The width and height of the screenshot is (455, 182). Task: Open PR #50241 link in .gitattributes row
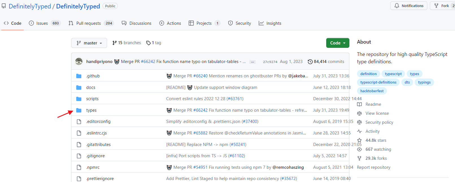(x=238, y=145)
